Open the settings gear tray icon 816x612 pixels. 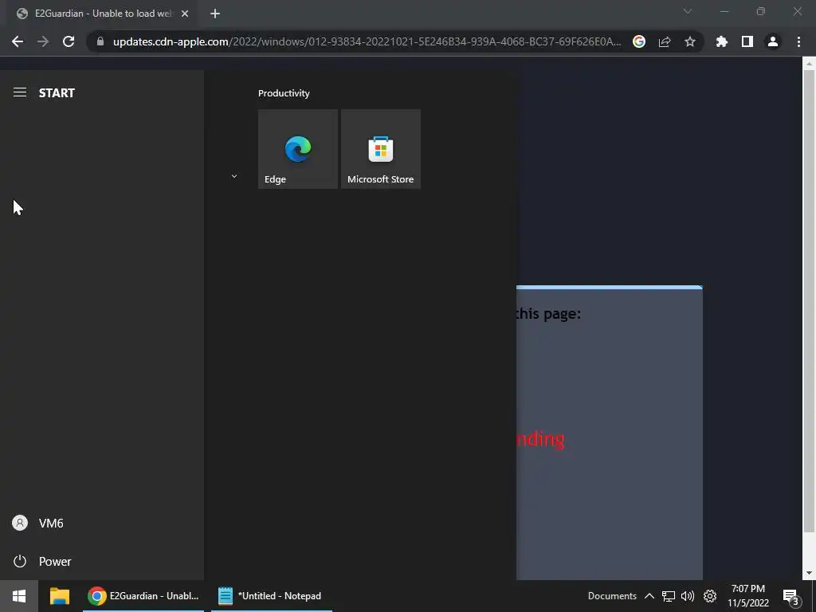(710, 596)
